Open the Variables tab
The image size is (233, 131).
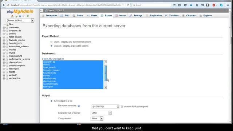[172, 16]
